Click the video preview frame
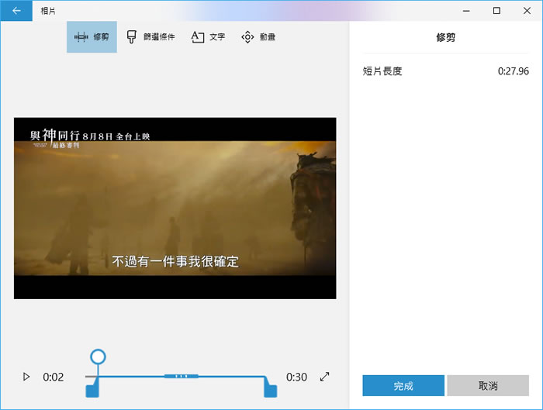The height and width of the screenshot is (410, 543). pyautogui.click(x=175, y=208)
